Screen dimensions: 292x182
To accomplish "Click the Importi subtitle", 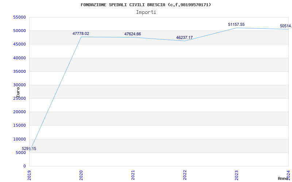I will [x=146, y=12].
